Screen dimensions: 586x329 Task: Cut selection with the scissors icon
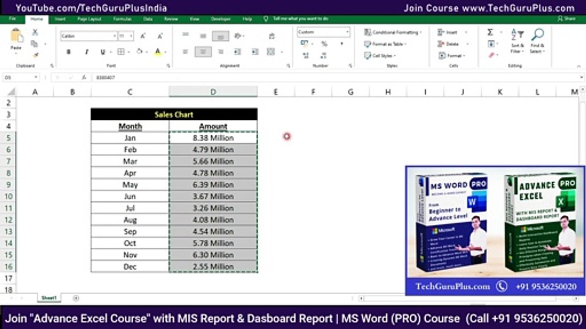[35, 32]
